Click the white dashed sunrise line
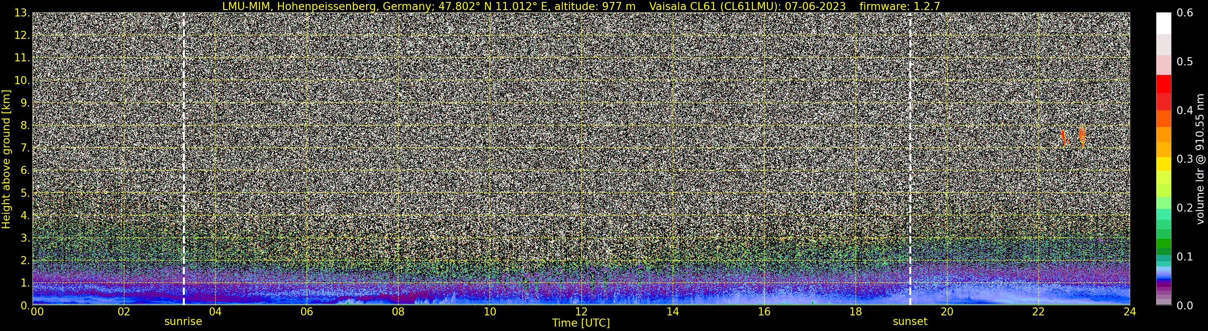Viewport: 1208px width, 331px height. pos(183,158)
